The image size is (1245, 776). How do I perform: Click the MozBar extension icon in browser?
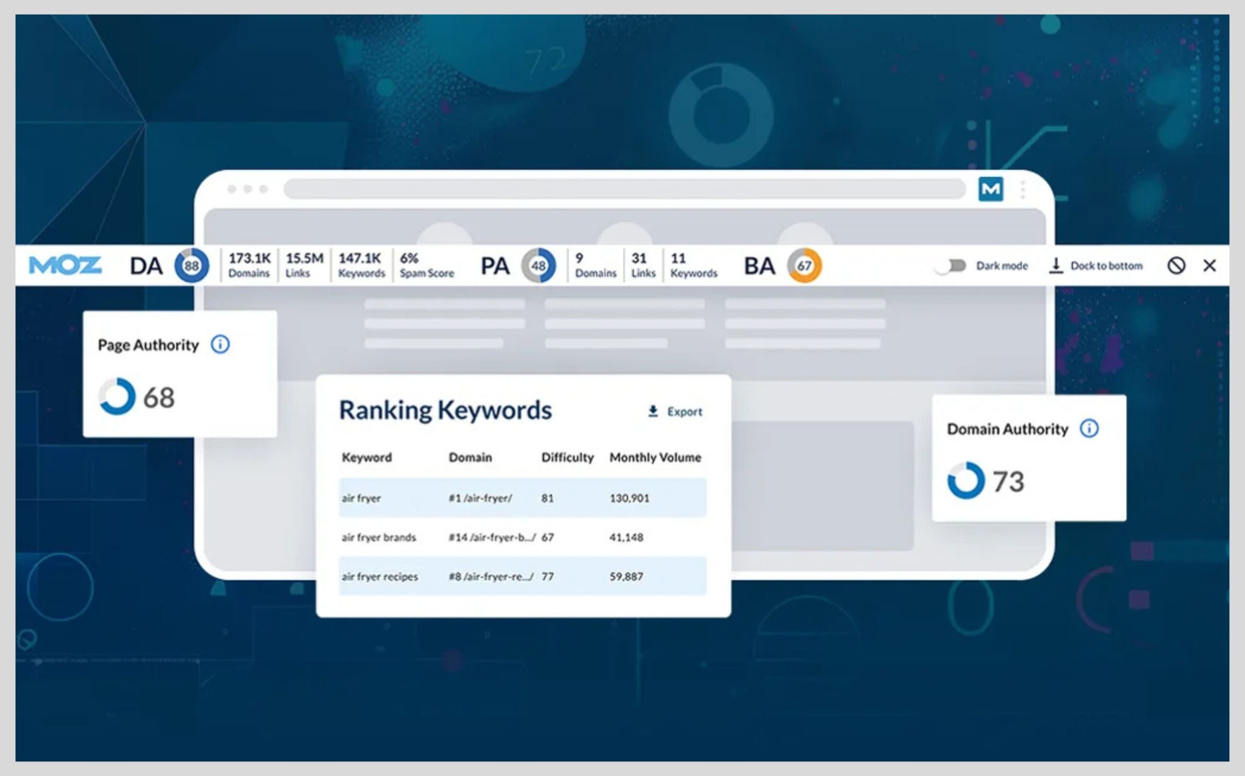coord(991,190)
